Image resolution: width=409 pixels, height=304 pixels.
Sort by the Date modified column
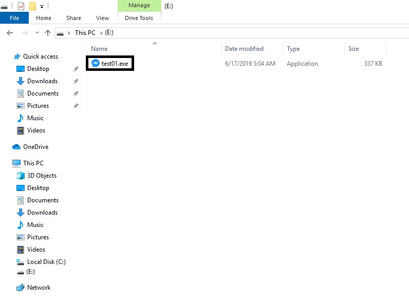(x=244, y=49)
